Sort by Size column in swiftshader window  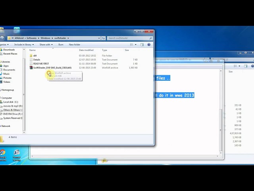point(127,50)
